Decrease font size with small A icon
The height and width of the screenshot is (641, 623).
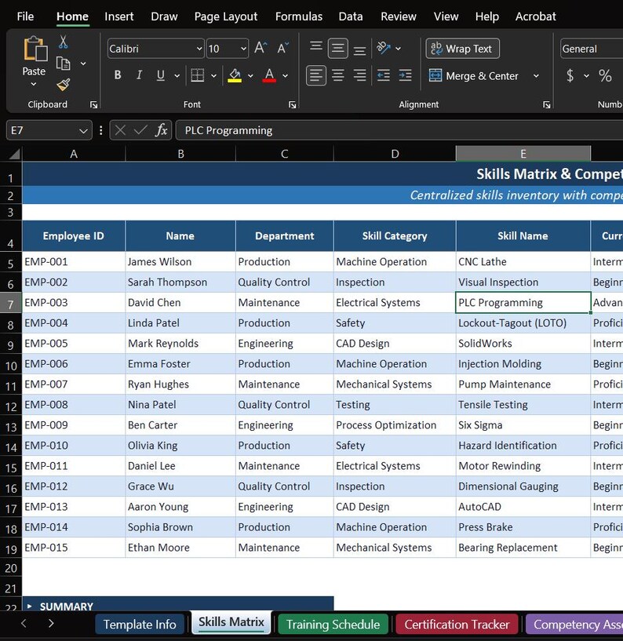pos(283,48)
